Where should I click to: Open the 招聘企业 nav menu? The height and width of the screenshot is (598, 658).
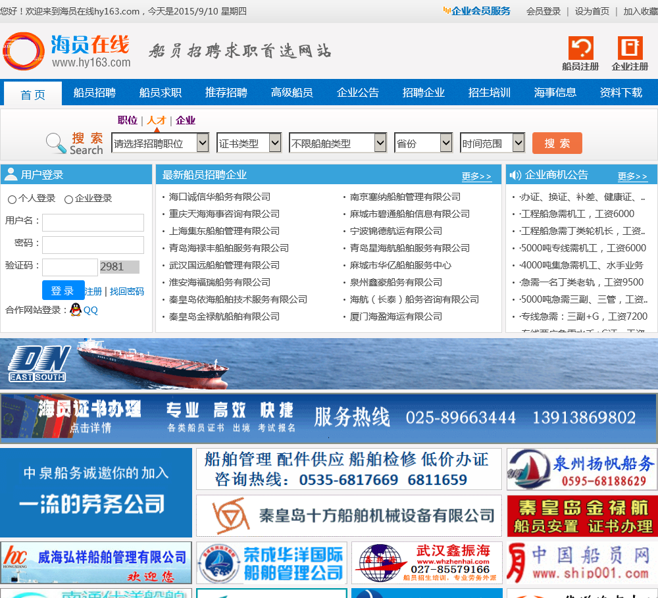point(423,92)
